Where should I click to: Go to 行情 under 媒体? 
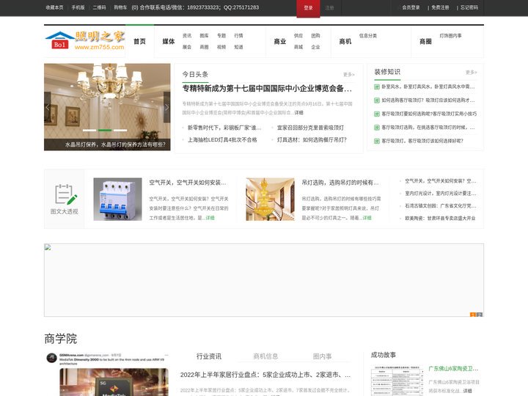[238, 35]
